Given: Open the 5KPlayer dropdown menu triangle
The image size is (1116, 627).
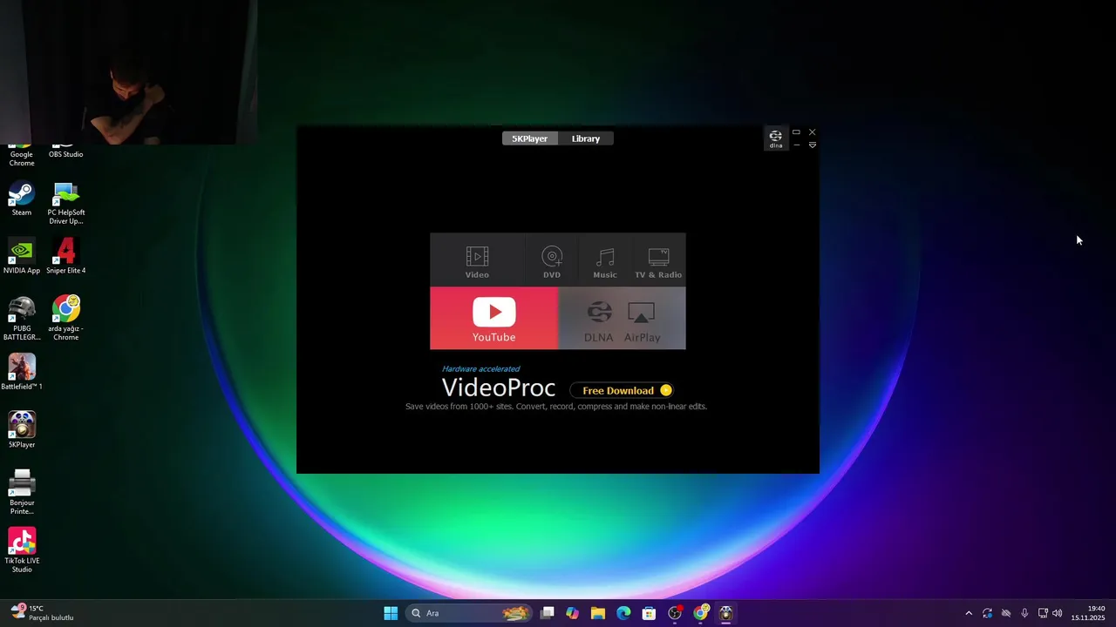Looking at the screenshot, I should click(x=813, y=145).
